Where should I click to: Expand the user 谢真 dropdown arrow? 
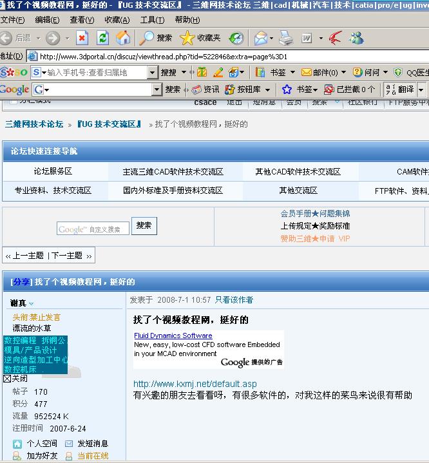pos(32,303)
